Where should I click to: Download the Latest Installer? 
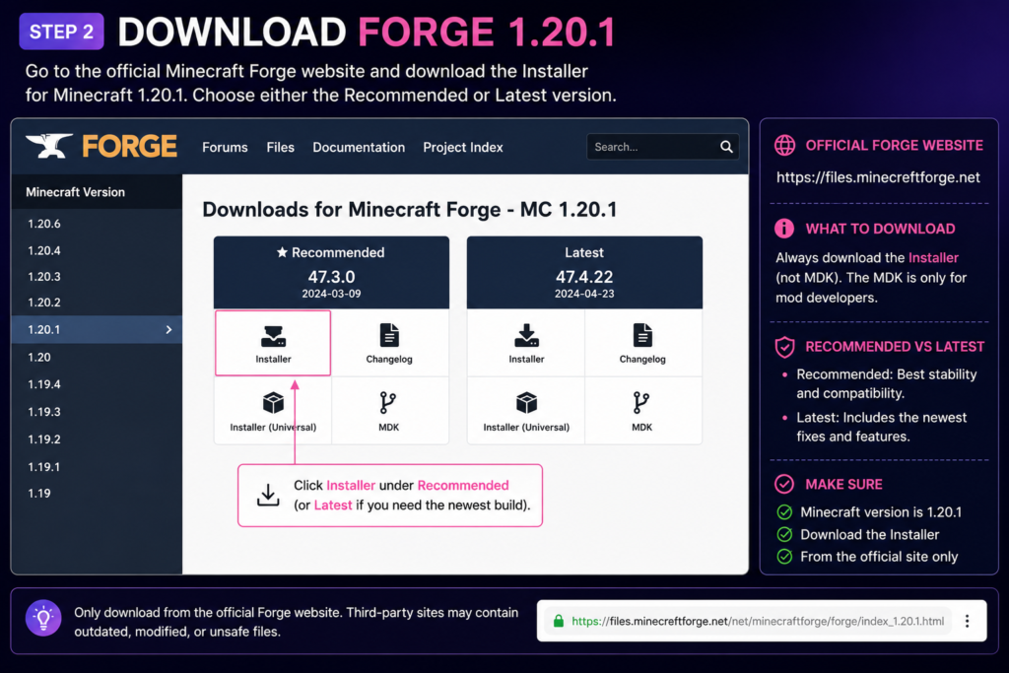pyautogui.click(x=526, y=343)
